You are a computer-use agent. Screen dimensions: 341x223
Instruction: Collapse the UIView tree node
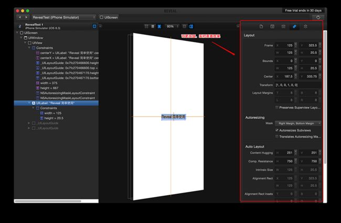(25, 43)
